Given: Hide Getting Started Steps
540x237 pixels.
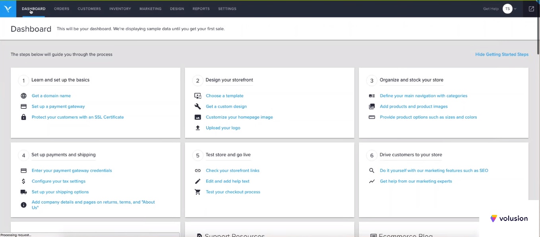Looking at the screenshot, I should click(x=501, y=54).
